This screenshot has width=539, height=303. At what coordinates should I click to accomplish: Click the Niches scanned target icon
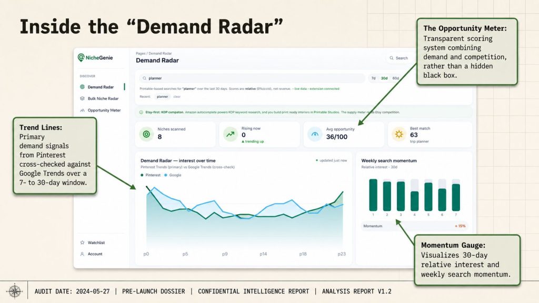coord(146,134)
